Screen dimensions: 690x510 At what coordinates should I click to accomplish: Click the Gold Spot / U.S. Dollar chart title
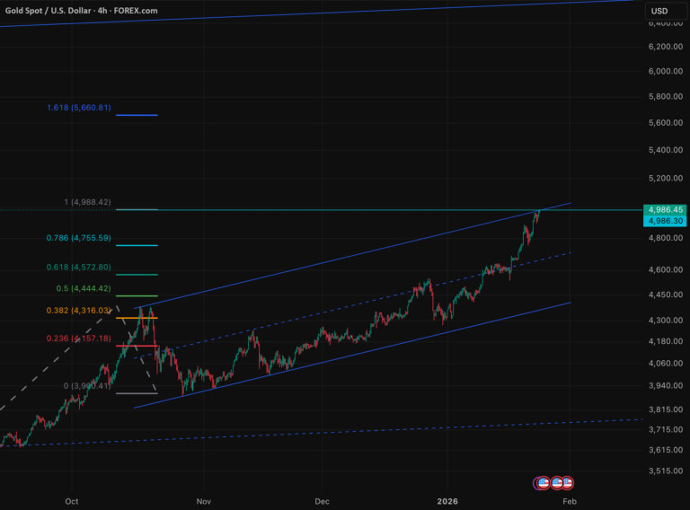[x=81, y=11]
